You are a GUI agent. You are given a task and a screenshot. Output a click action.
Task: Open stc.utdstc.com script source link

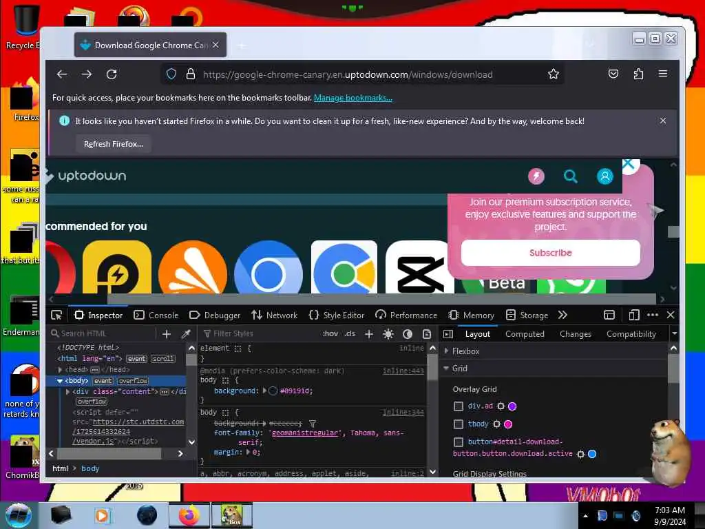coord(127,431)
